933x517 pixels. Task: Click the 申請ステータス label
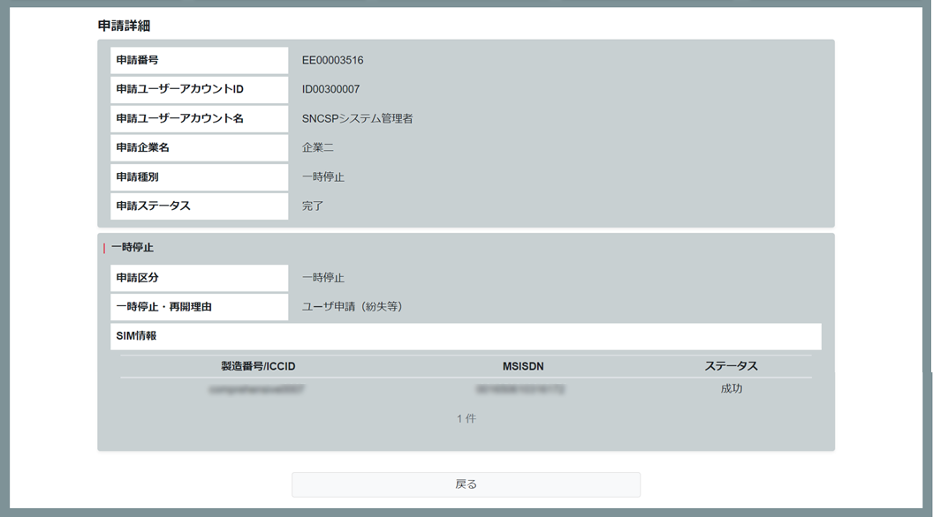[200, 206]
